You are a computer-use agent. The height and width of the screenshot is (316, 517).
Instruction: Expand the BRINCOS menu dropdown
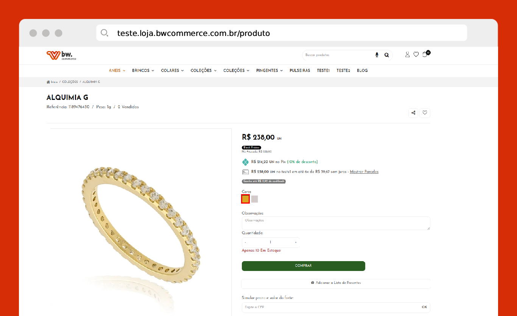pos(143,71)
